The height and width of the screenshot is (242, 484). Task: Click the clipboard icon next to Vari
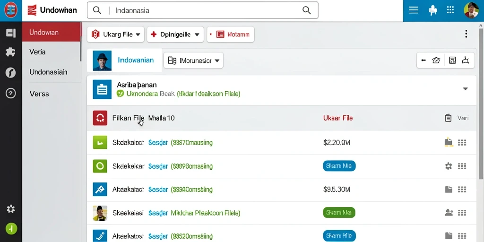tap(448, 118)
